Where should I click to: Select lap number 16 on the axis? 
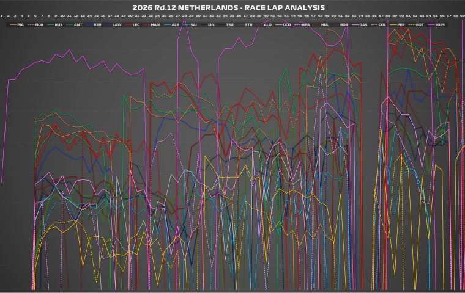coord(103,16)
